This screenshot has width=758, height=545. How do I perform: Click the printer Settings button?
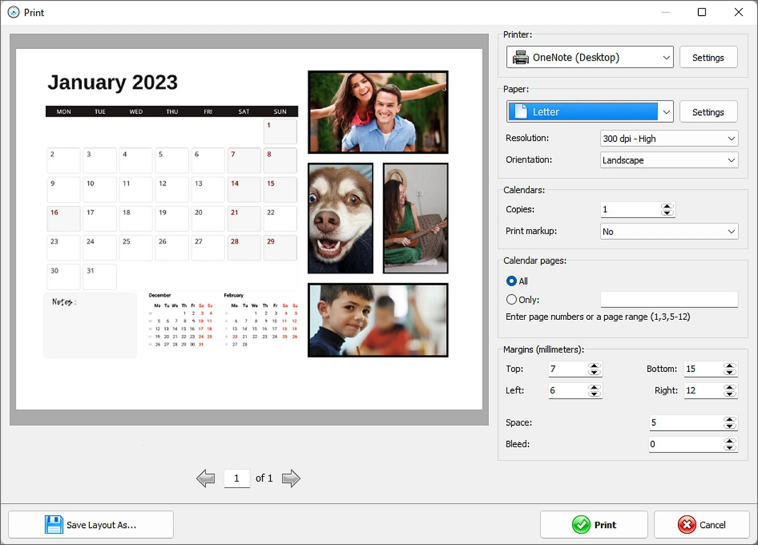point(708,58)
